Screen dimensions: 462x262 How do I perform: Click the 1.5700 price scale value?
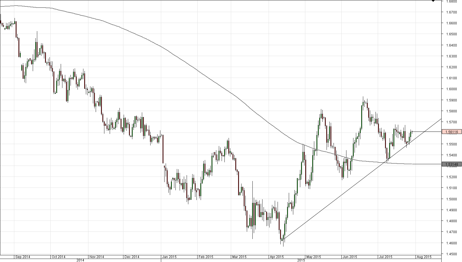tap(452, 122)
